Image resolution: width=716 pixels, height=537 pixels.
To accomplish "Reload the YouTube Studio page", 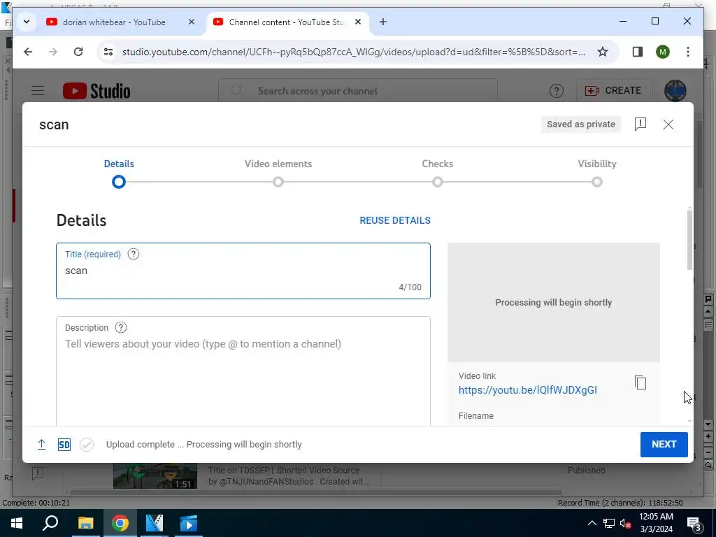I will pos(78,52).
